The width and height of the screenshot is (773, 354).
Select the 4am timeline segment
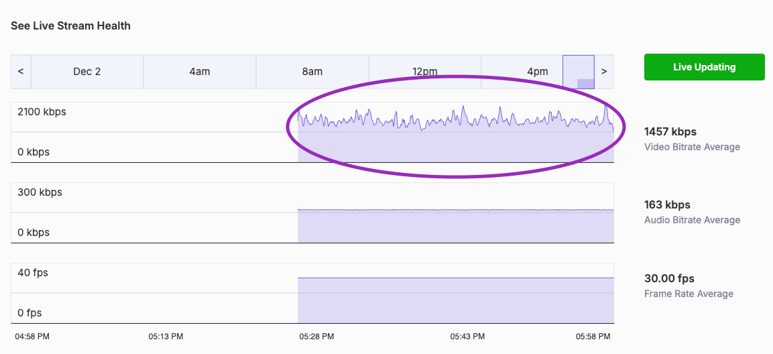point(200,72)
